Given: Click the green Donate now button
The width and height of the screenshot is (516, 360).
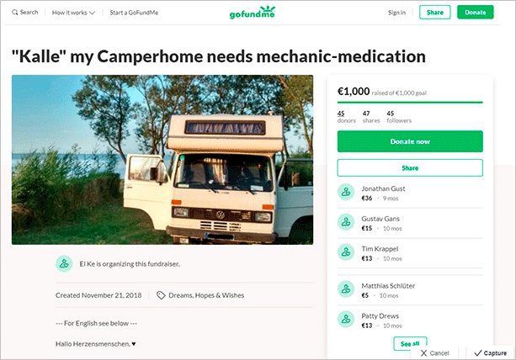Looking at the screenshot, I should click(x=410, y=141).
